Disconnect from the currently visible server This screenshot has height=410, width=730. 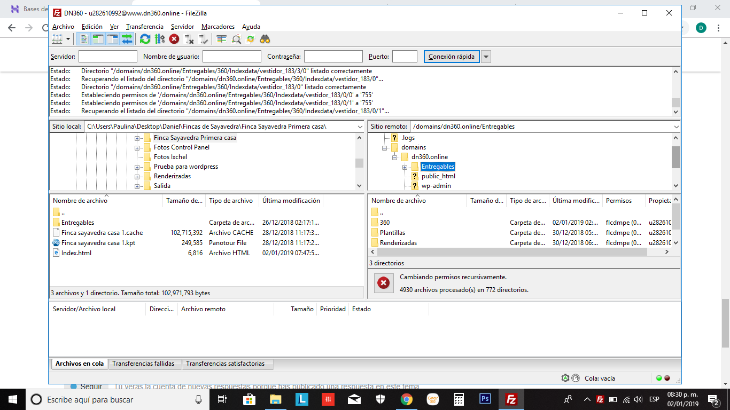(189, 39)
